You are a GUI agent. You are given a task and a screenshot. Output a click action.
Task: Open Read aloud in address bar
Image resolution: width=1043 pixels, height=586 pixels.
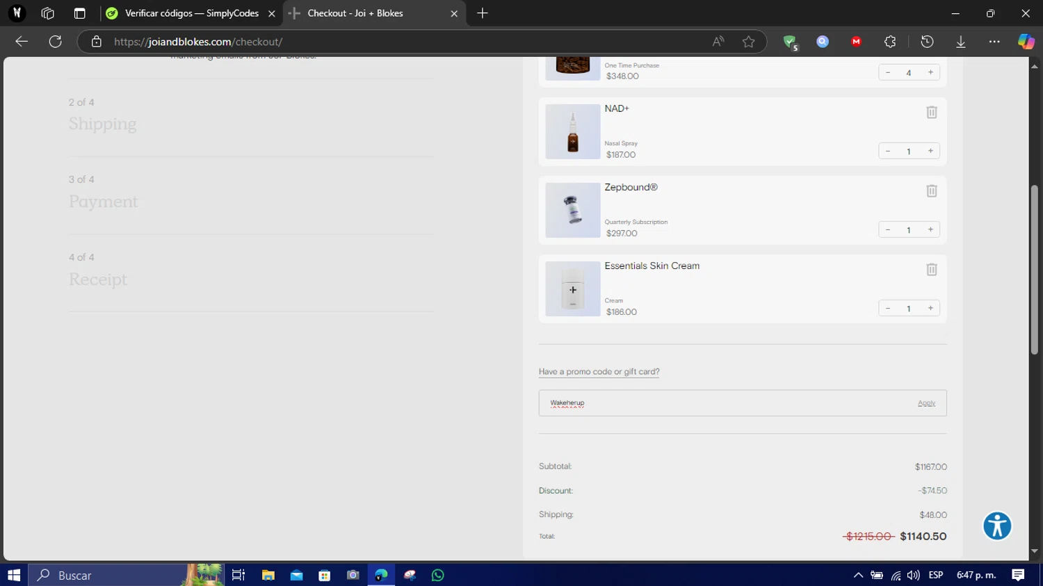coord(718,42)
